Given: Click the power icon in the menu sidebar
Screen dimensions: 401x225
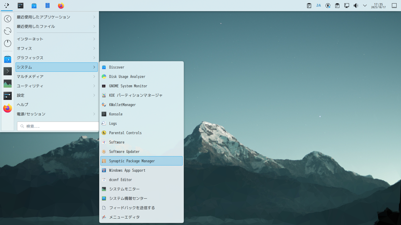Looking at the screenshot, I should (8, 43).
